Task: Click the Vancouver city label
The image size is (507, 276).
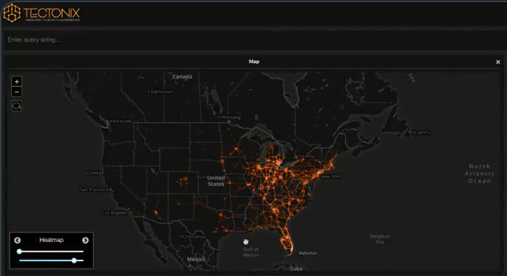Action: click(120, 122)
